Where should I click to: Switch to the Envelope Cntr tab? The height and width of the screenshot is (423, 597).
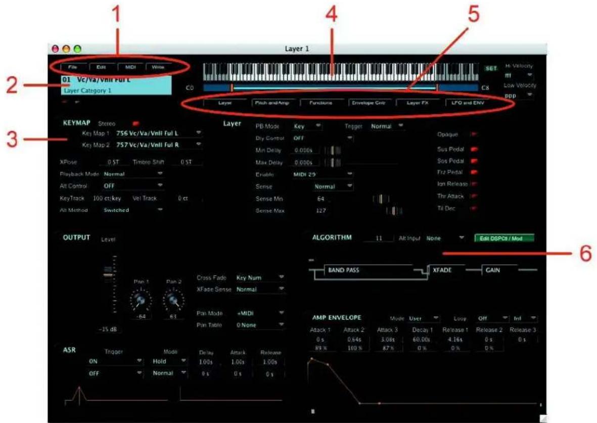point(369,103)
